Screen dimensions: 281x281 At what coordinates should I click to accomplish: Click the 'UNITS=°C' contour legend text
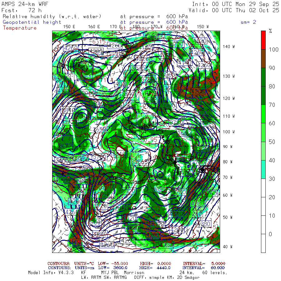point(84,264)
